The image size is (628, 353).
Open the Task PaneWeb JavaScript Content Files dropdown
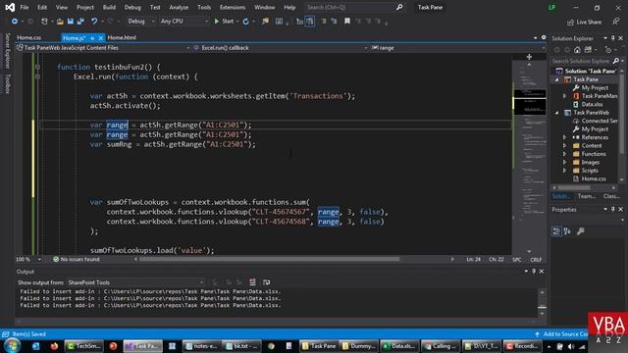pos(103,48)
